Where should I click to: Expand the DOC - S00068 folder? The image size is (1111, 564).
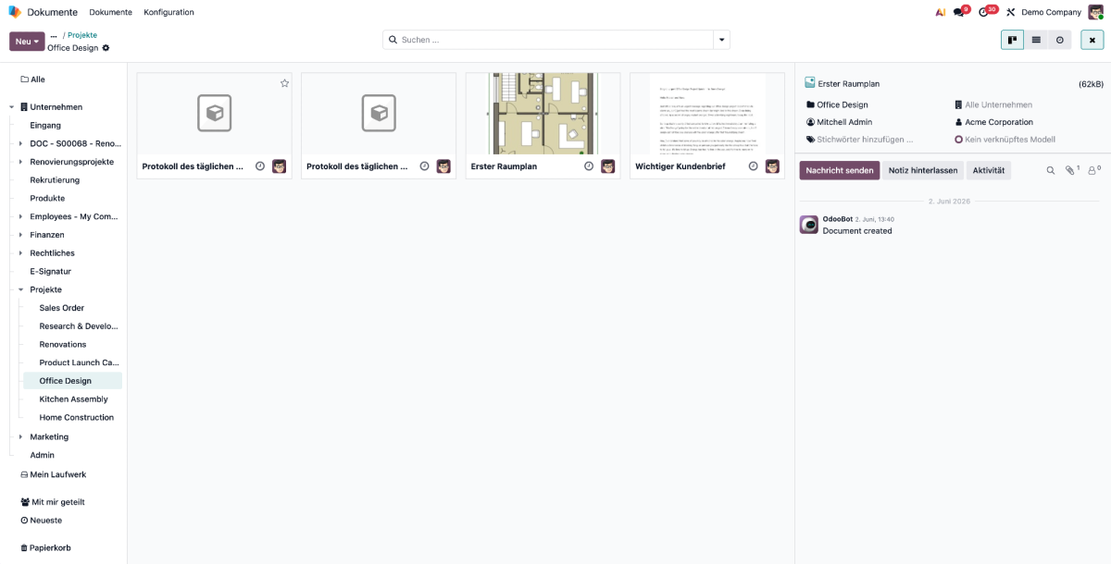[21, 143]
